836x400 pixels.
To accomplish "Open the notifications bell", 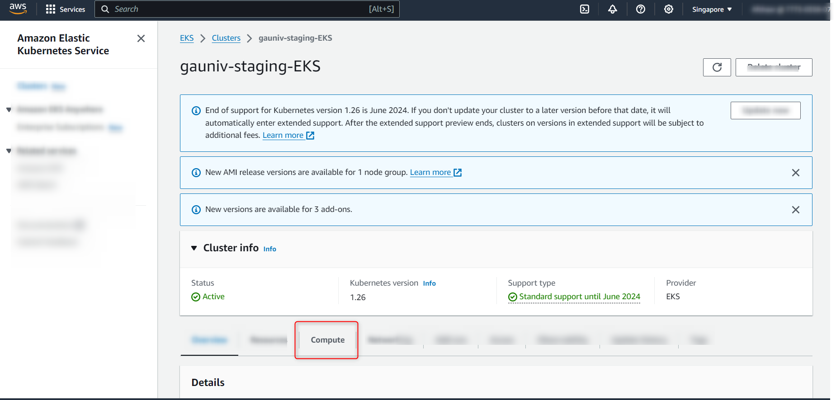I will (613, 9).
